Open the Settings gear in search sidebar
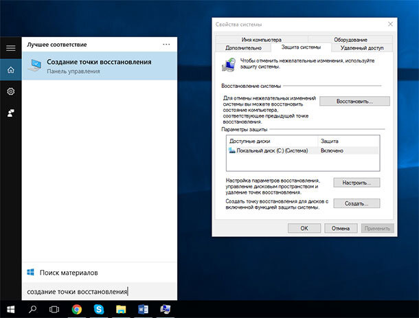 click(x=11, y=91)
